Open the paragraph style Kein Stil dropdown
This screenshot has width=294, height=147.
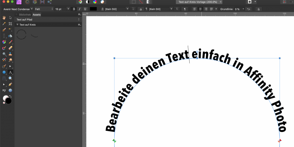[161, 9]
